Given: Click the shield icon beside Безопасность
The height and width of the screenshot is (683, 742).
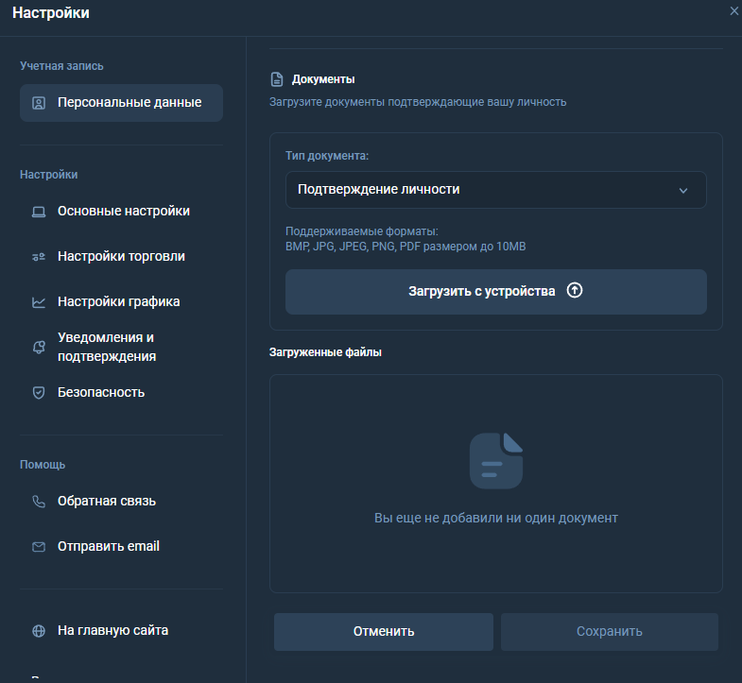Looking at the screenshot, I should tap(39, 393).
